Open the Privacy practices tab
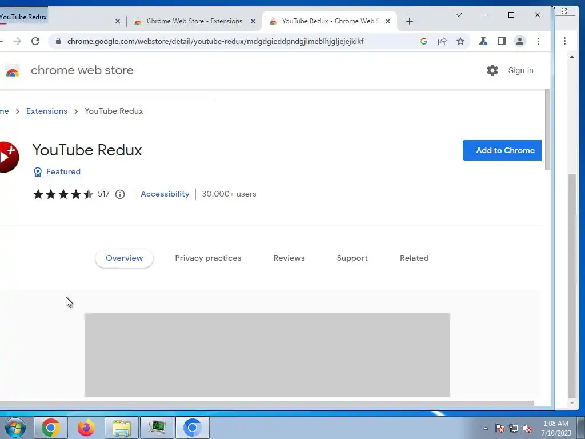The image size is (585, 439). (208, 258)
